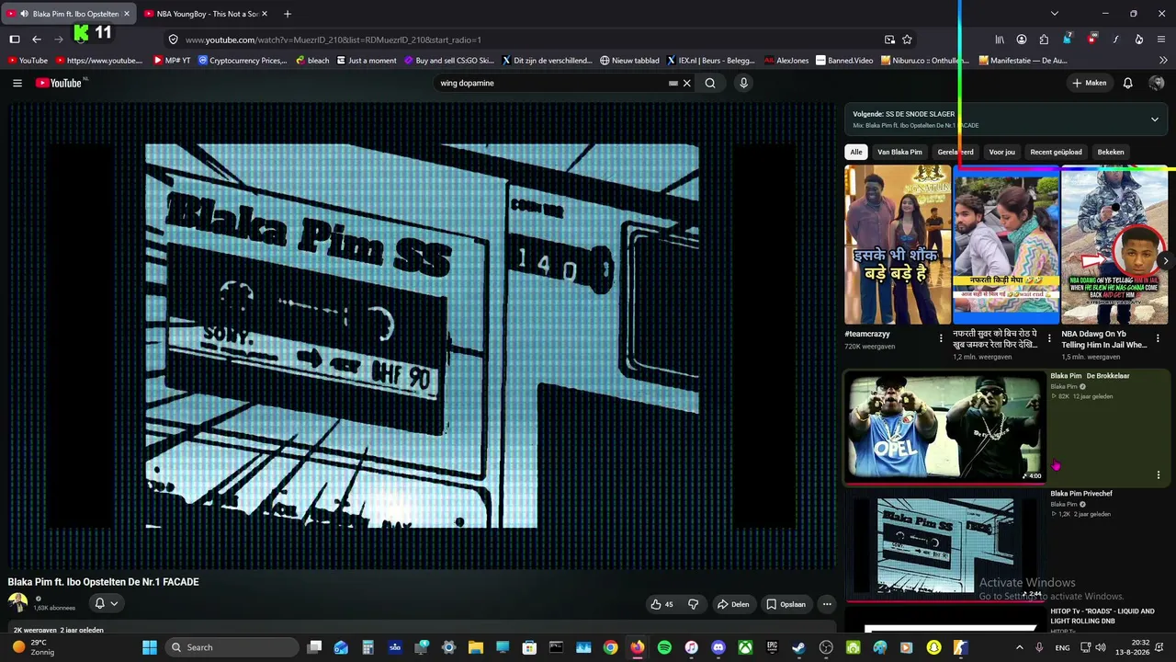Image resolution: width=1176 pixels, height=662 pixels.
Task: Select the Voor jou filter chip
Action: pos(1001,152)
